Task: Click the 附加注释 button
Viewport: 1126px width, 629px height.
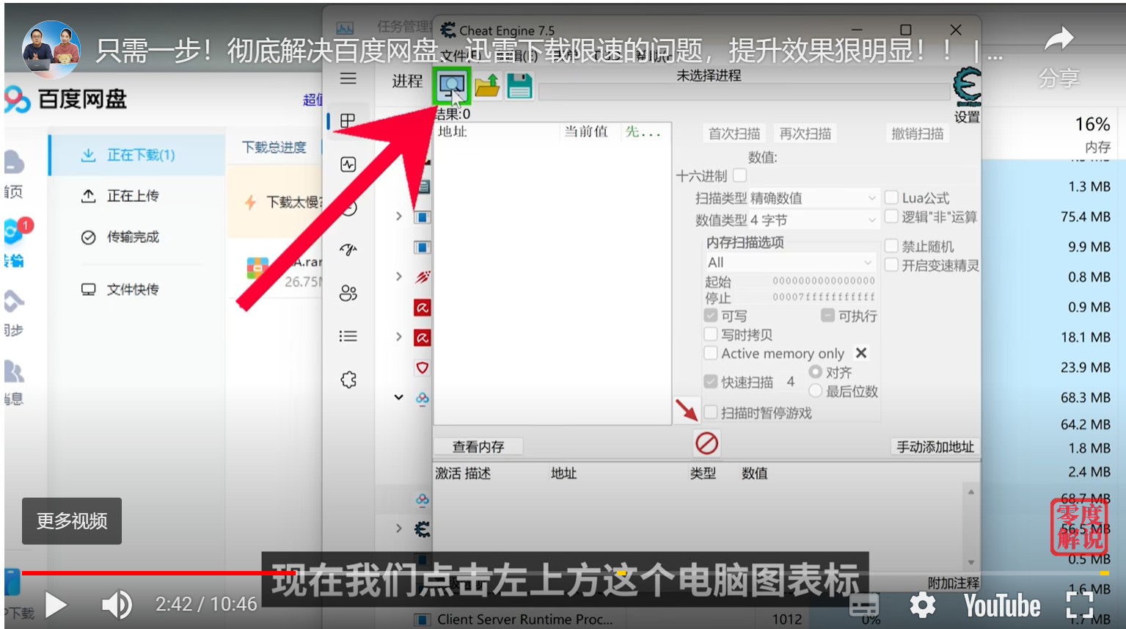Action: click(953, 583)
